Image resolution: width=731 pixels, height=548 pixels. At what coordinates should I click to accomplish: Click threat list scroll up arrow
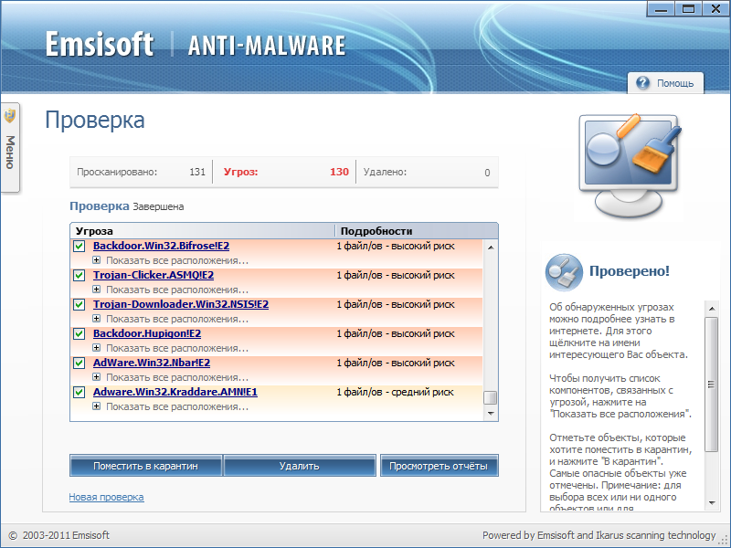tap(490, 248)
